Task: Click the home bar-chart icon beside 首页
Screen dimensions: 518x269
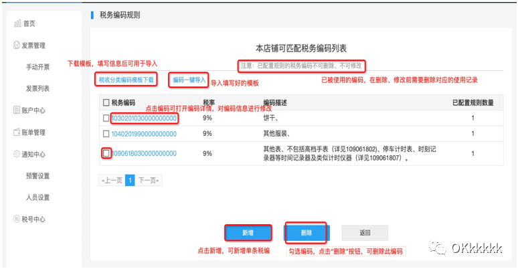Action: [x=17, y=23]
